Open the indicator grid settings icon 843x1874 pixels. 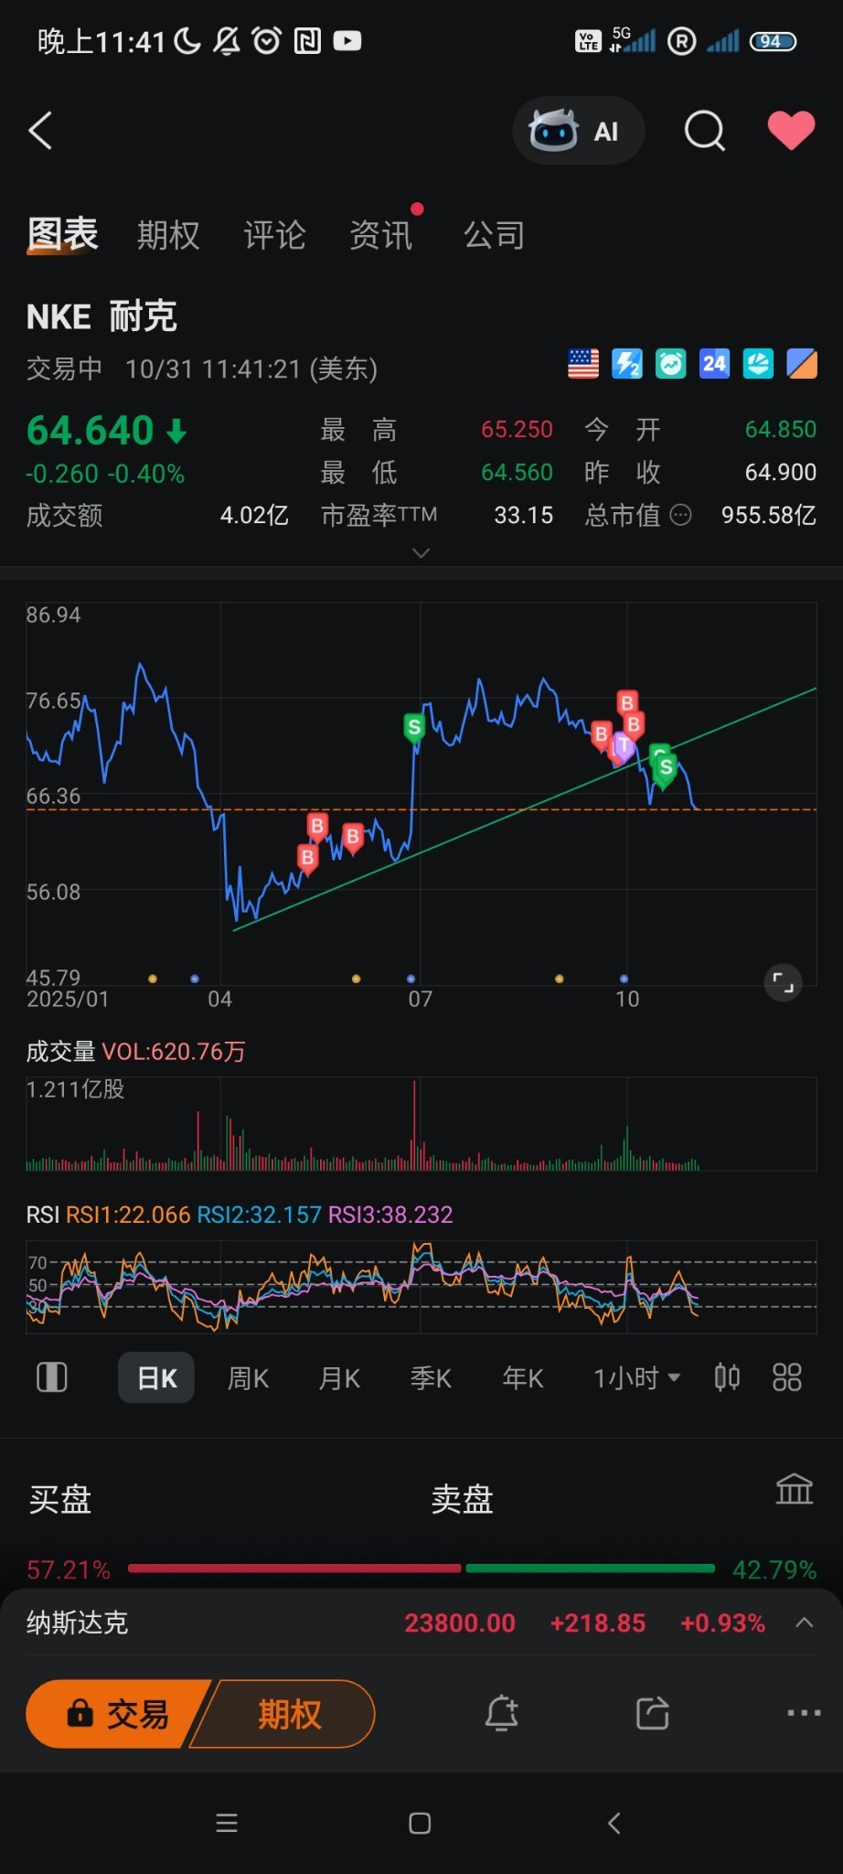787,1377
